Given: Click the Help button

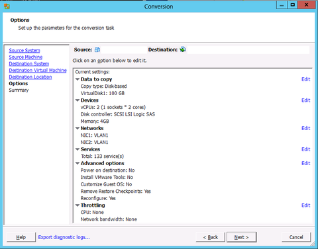Looking at the screenshot, I should click(x=21, y=237).
